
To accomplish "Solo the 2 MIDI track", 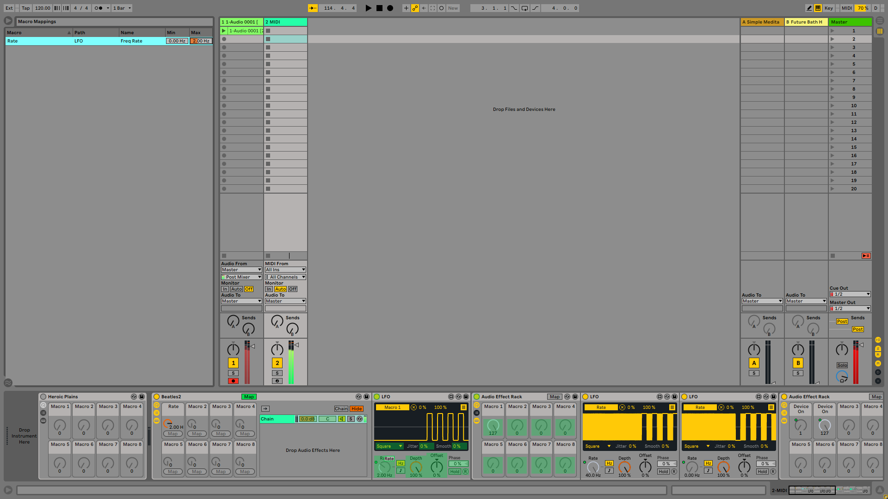I will tap(277, 373).
